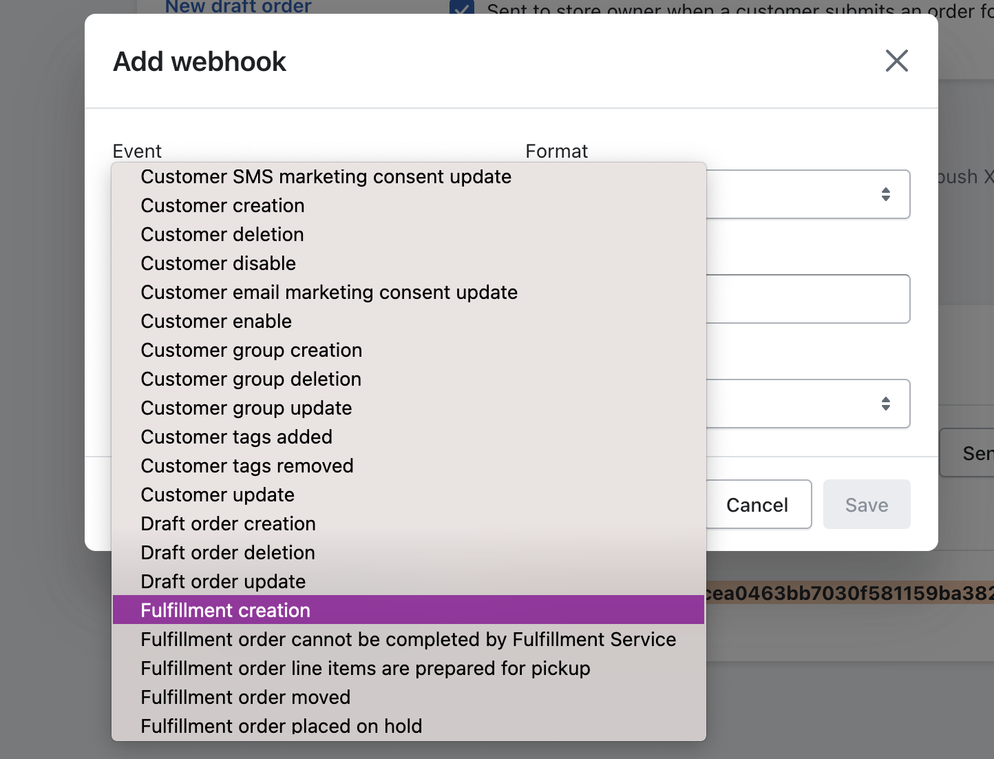This screenshot has height=759, width=994.
Task: Select Customer creation from event list
Action: [x=222, y=206]
